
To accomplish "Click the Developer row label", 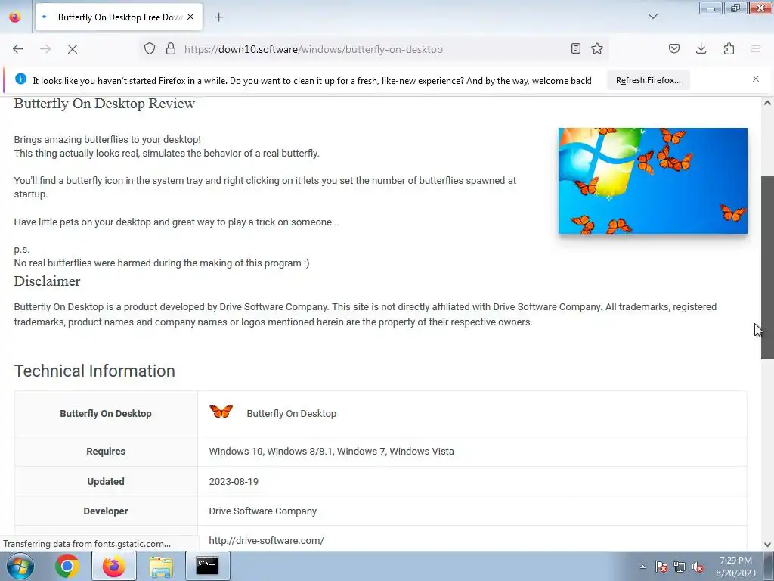I will [x=106, y=511].
